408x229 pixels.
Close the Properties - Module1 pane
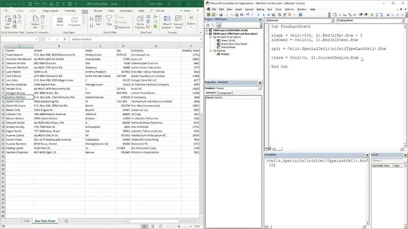[x=259, y=83]
